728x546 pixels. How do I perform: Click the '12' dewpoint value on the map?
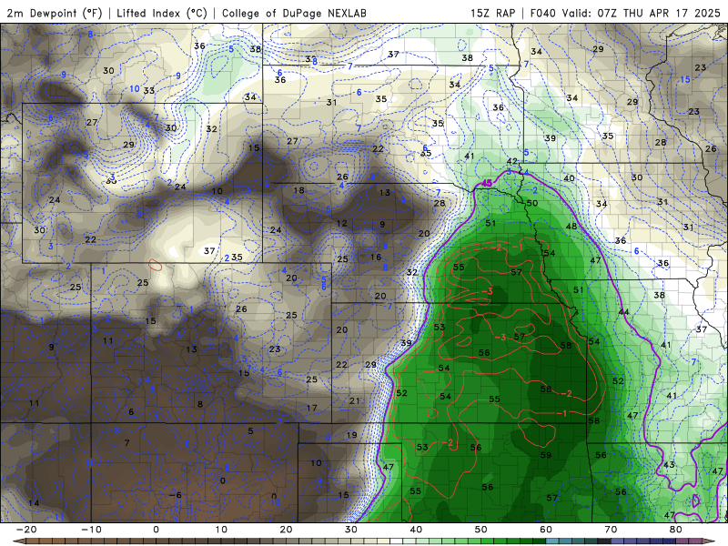342,223
